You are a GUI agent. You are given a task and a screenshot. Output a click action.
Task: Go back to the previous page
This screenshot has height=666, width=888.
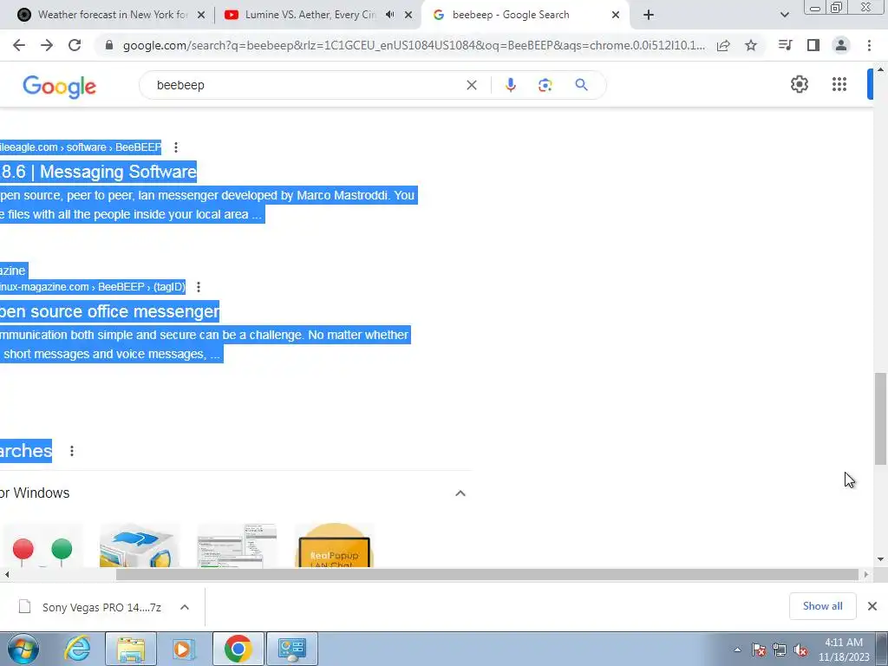coord(19,45)
